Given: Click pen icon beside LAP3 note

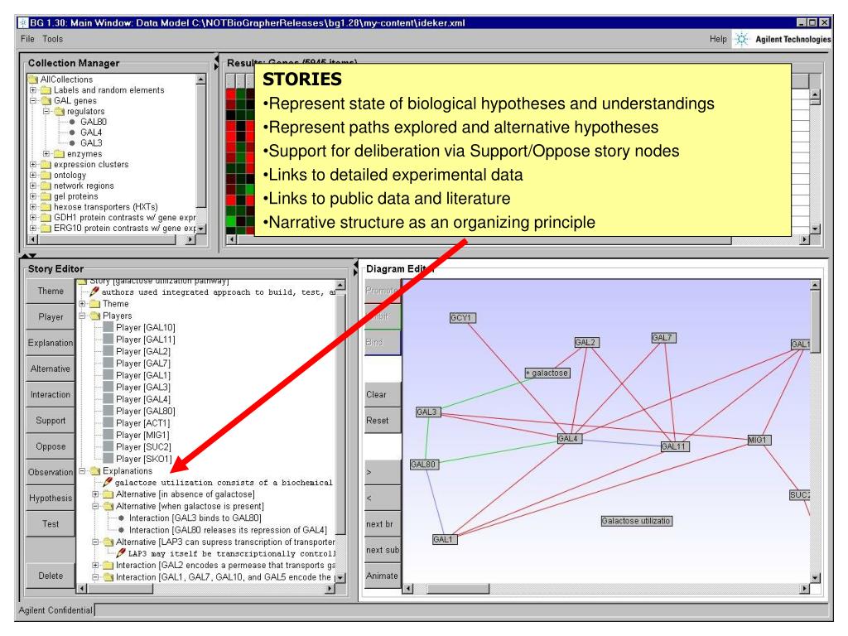Looking at the screenshot, I should pos(121,553).
